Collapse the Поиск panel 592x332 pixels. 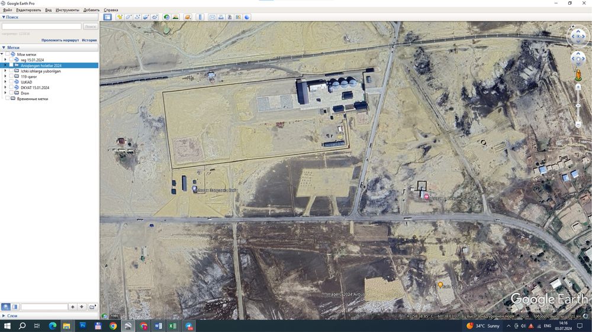pyautogui.click(x=4, y=17)
